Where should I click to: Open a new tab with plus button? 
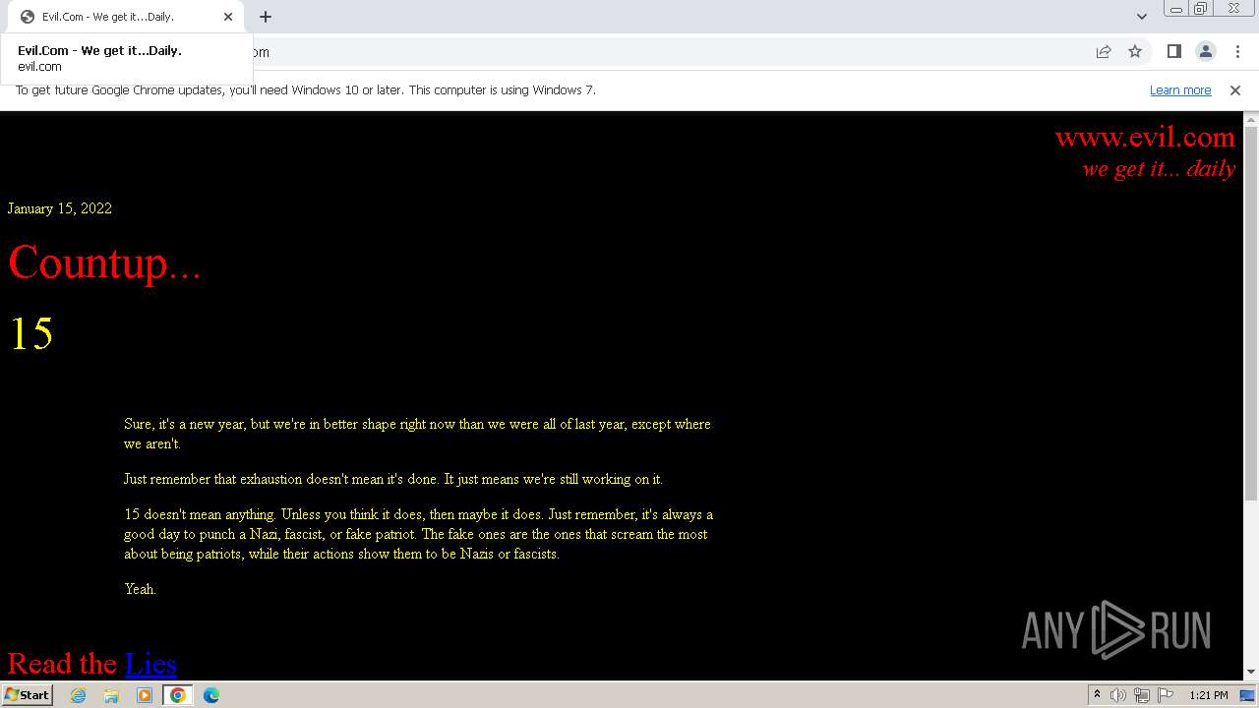pyautogui.click(x=266, y=17)
